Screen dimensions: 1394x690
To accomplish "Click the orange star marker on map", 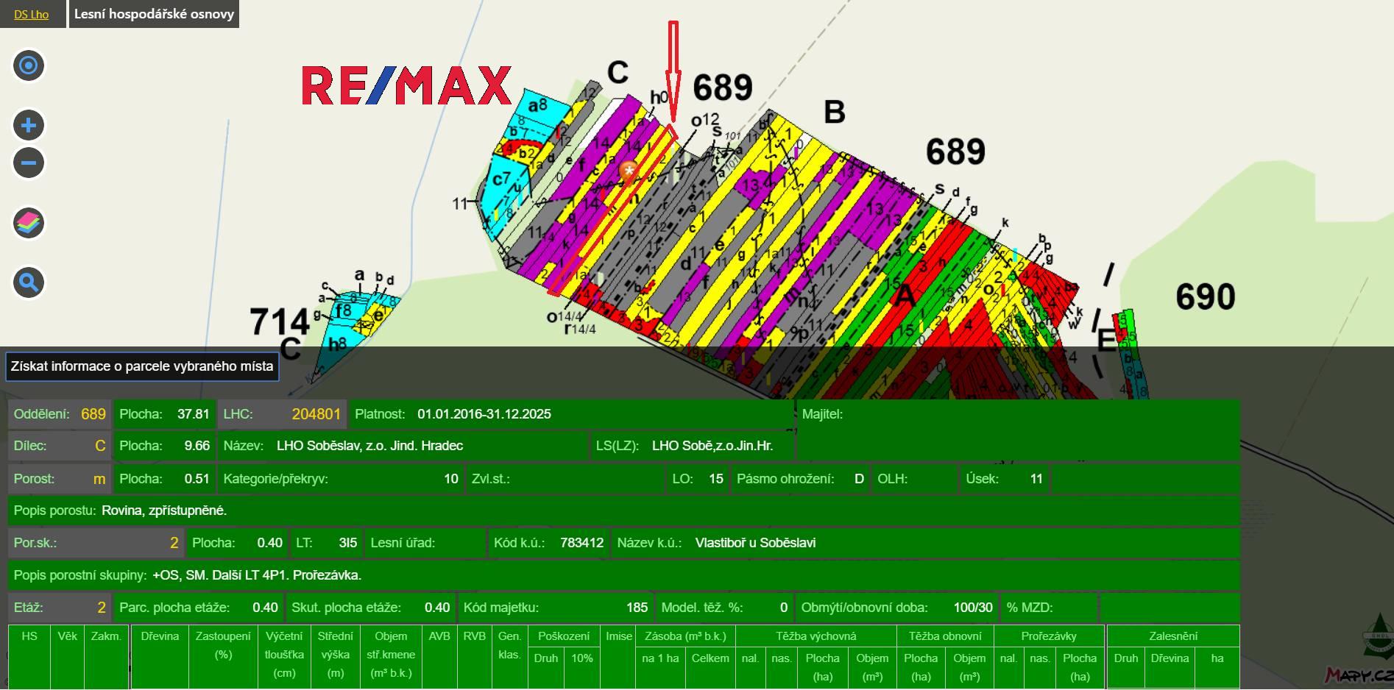I will tap(629, 171).
